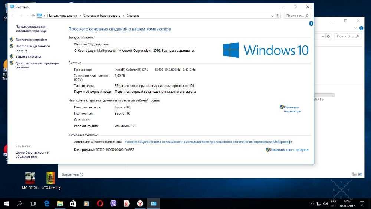The image size is (371, 209).
Task: Click the blue help question mark icon
Action: coord(311,23)
